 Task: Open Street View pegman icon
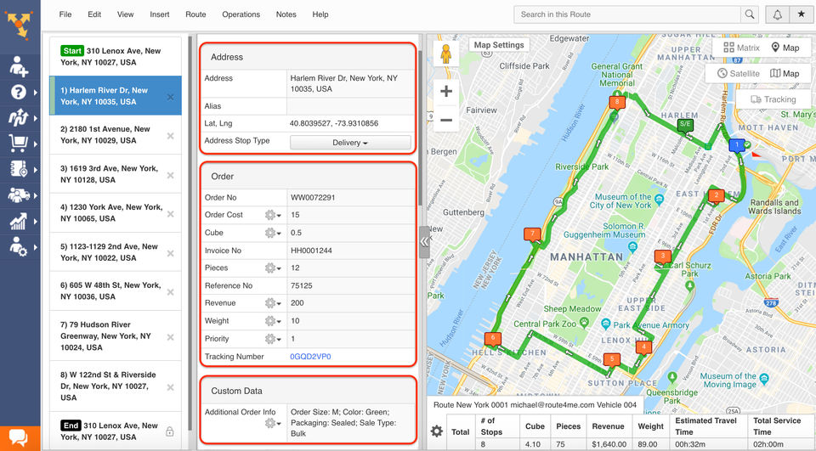coord(445,54)
